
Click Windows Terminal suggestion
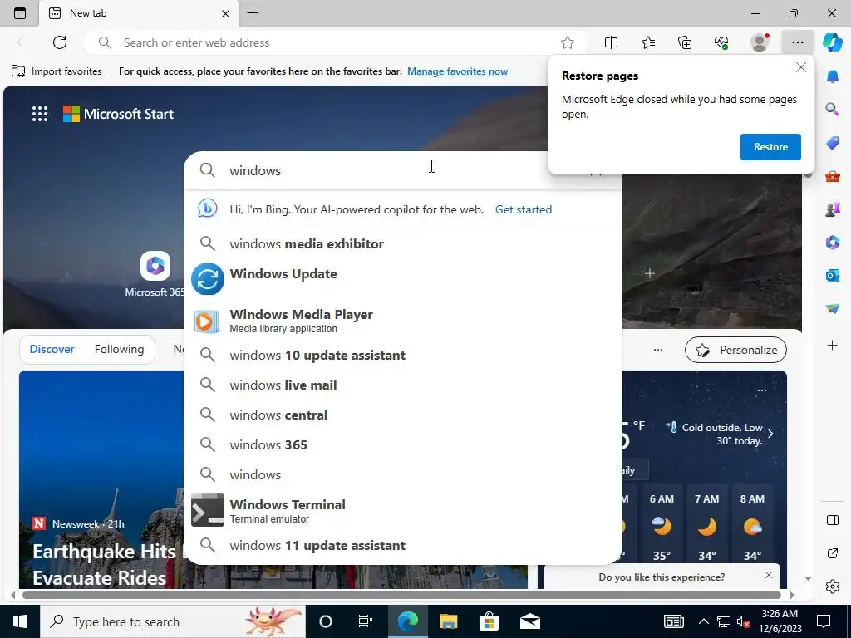(x=403, y=511)
